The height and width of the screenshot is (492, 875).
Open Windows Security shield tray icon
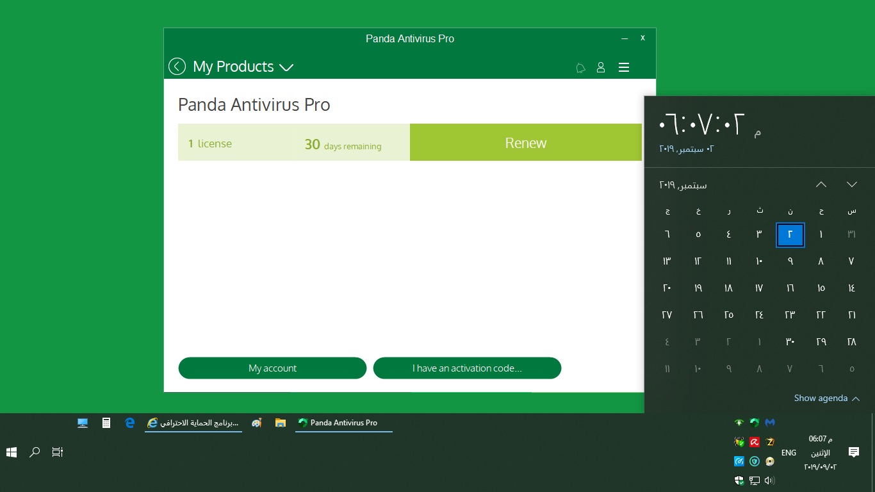[739, 480]
